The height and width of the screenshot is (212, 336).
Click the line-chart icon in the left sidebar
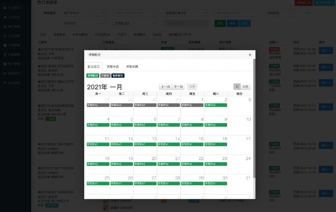pos(5,73)
